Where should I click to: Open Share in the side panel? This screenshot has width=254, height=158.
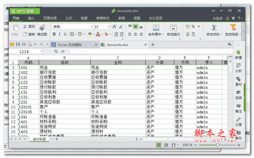[x=238, y=122]
